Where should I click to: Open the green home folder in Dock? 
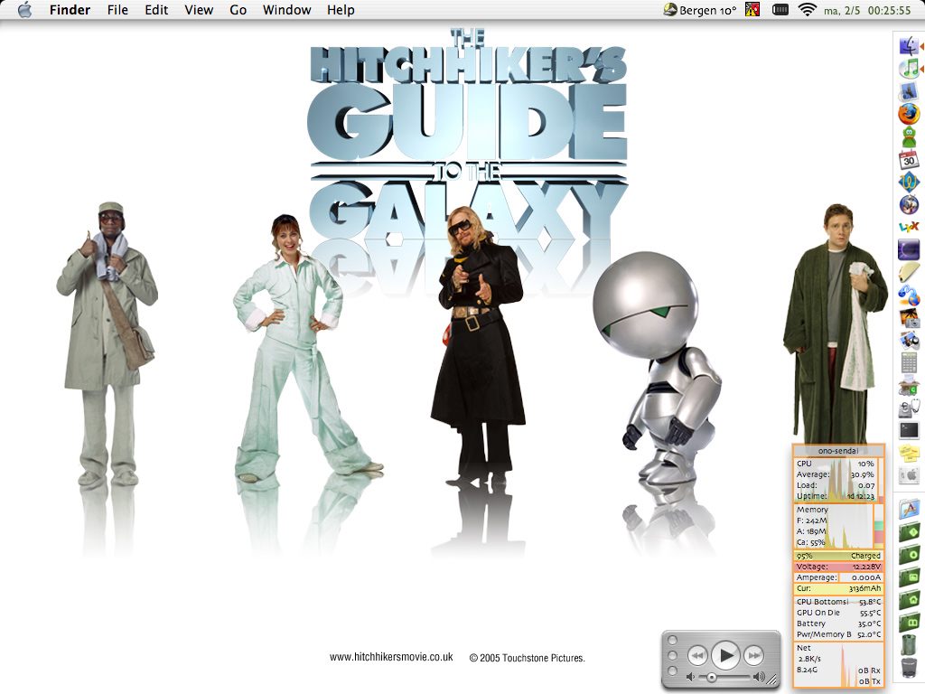click(x=911, y=600)
